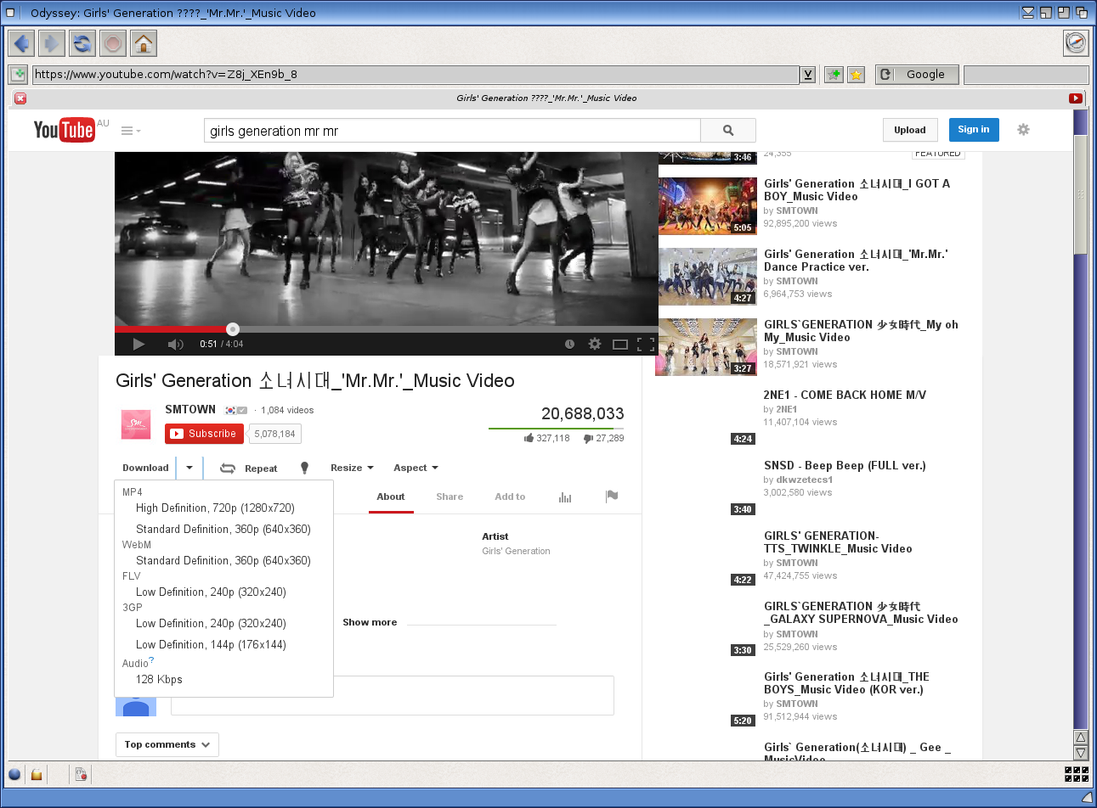The image size is (1097, 808).
Task: Open the 1,084 videos link
Action: click(x=287, y=410)
